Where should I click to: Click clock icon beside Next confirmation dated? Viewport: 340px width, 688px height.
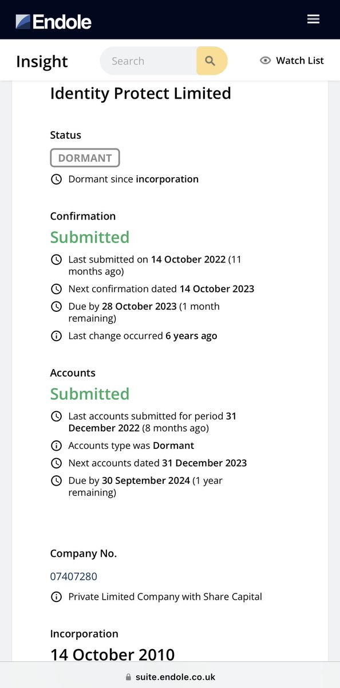point(56,289)
